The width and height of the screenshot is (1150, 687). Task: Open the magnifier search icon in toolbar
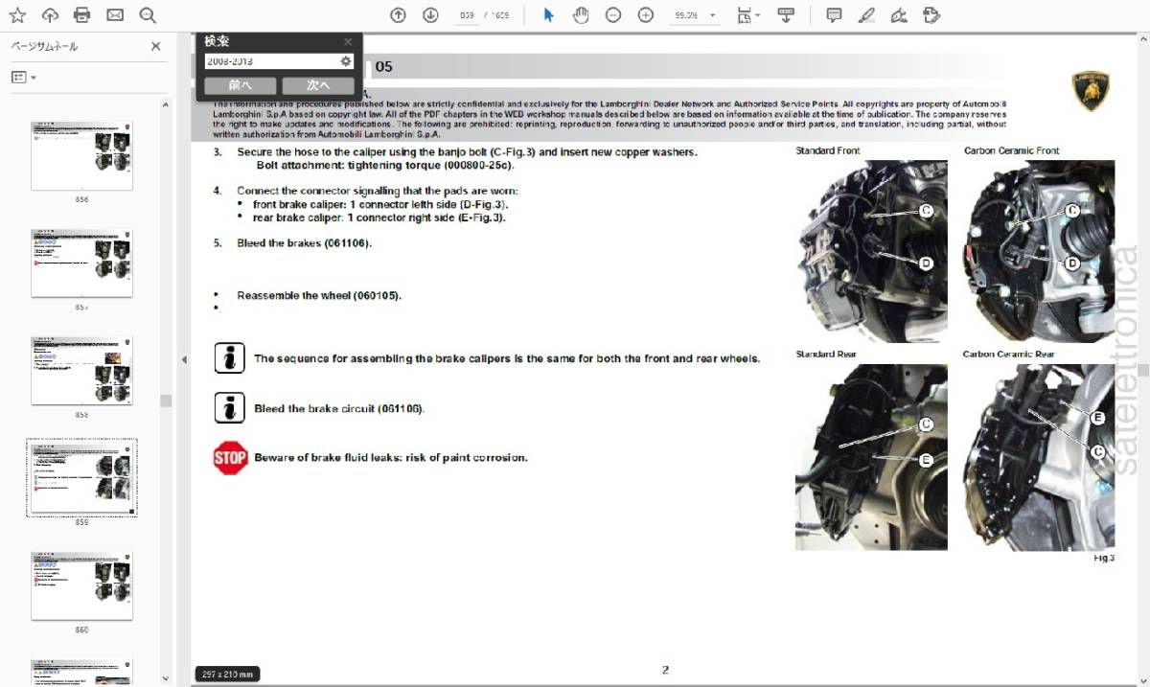pos(147,15)
